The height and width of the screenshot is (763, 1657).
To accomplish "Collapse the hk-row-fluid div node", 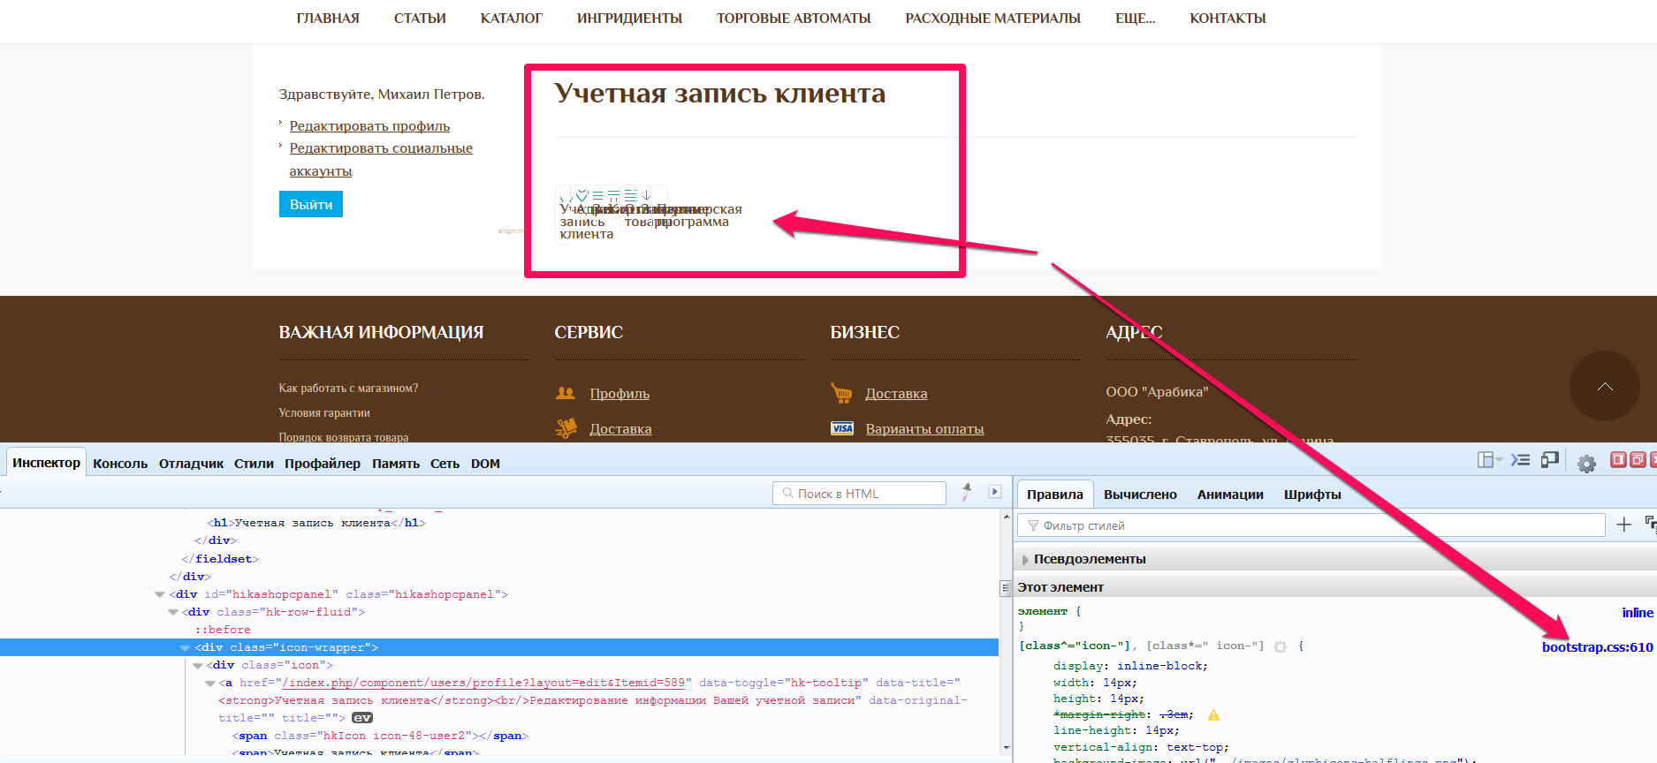I will coord(173,612).
